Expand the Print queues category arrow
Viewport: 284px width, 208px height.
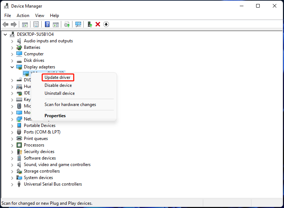[x=12, y=139]
